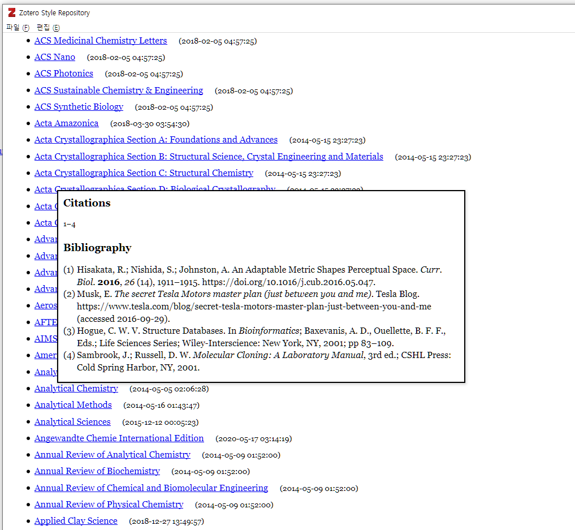This screenshot has width=575, height=530.
Task: Open ACS Medicinal Chemistry Letters style
Action: (101, 41)
